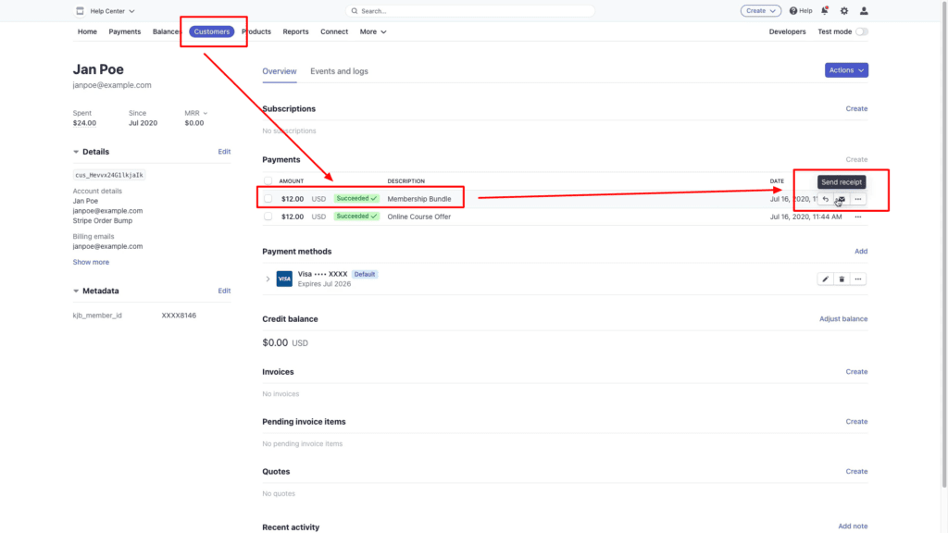This screenshot has height=533, width=948.
Task: Open the Help Center account dropdown
Action: (x=112, y=11)
